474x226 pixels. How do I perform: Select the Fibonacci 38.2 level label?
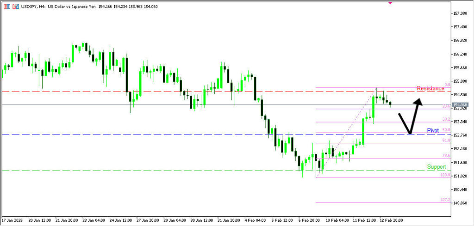(446, 119)
